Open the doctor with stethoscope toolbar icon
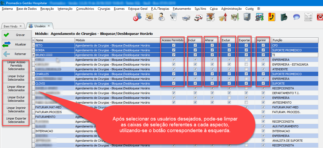Image resolution: width=323 pixels, height=148 pixels. coord(161,17)
